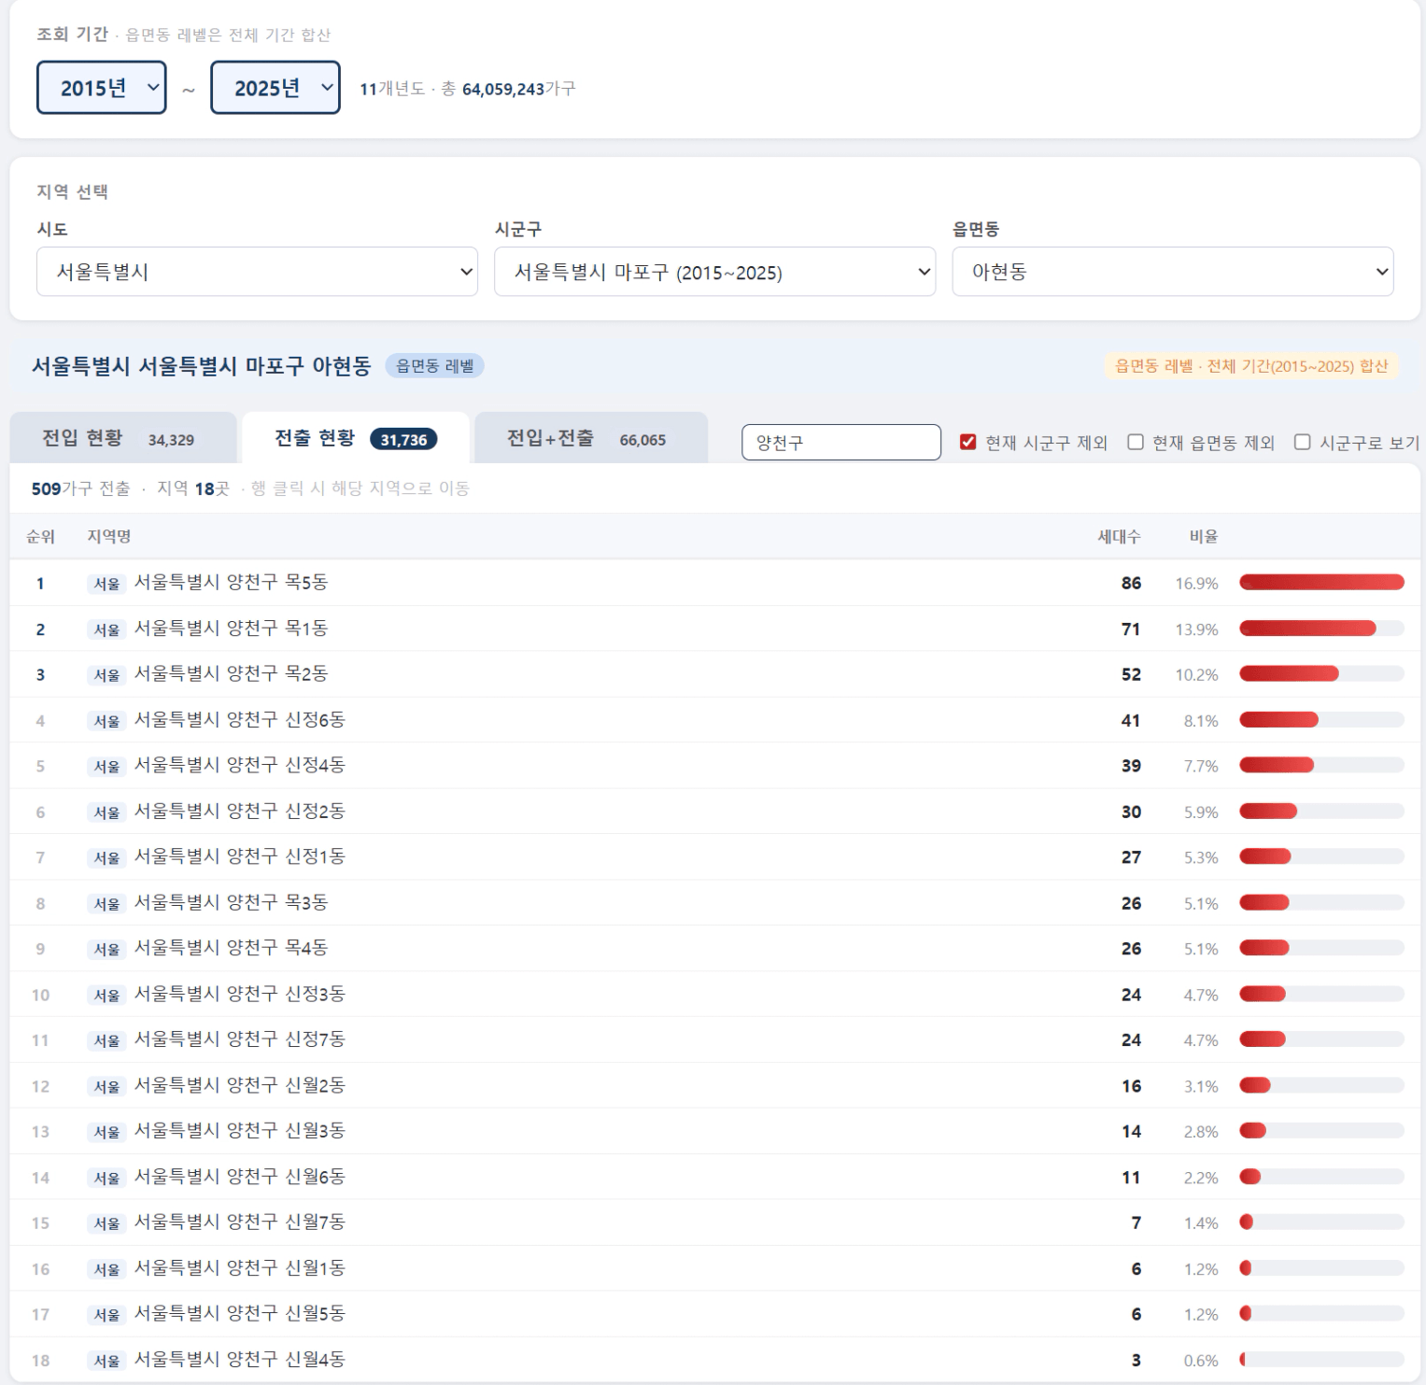The height and width of the screenshot is (1385, 1426).
Task: Uncheck 현재 시군구 제외 checkbox
Action: [968, 443]
